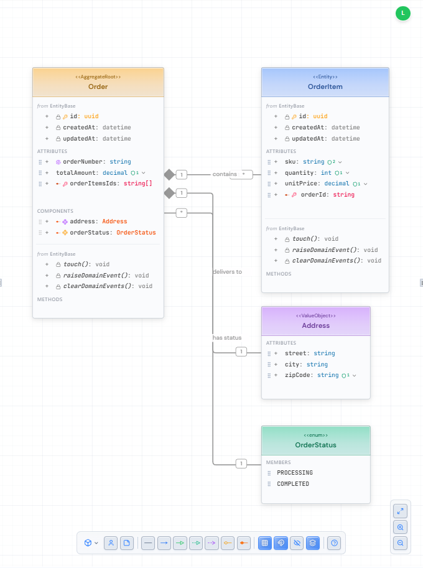423x568 pixels.
Task: Click the zoom out magnifier button
Action: tap(400, 542)
